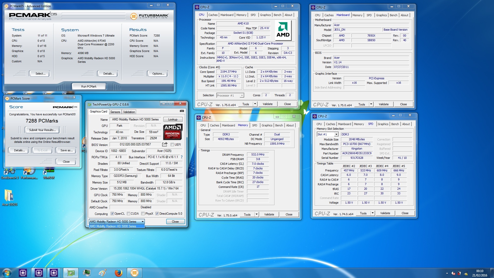Click the CPU-Z Specification field

coord(255,44)
